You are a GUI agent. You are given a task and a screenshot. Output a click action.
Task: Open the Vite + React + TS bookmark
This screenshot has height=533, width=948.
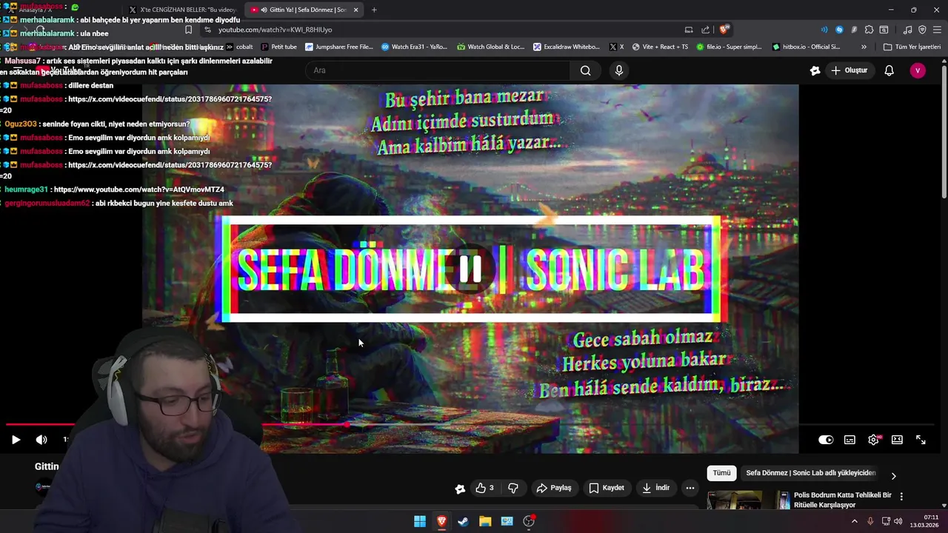click(x=659, y=47)
